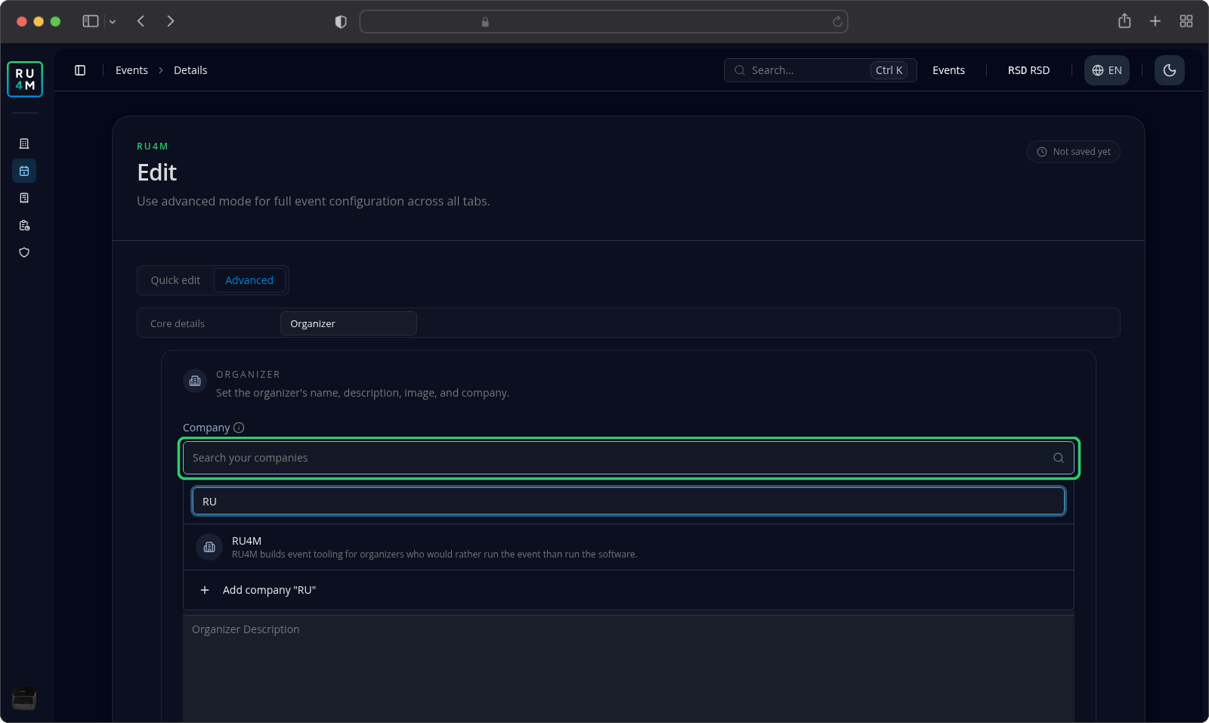Screen dimensions: 1209x723
Task: Click the Not saved yet status badge
Action: pyautogui.click(x=1073, y=152)
